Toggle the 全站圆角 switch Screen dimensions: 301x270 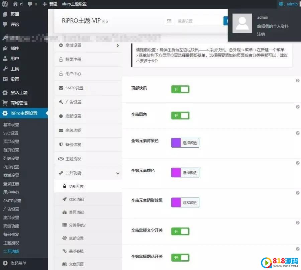[x=180, y=116]
